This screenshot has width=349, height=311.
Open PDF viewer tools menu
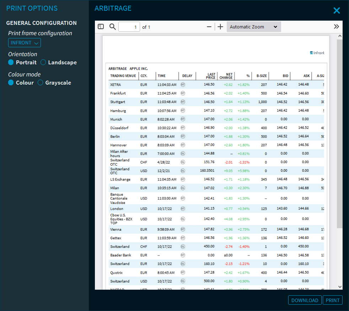(x=336, y=27)
